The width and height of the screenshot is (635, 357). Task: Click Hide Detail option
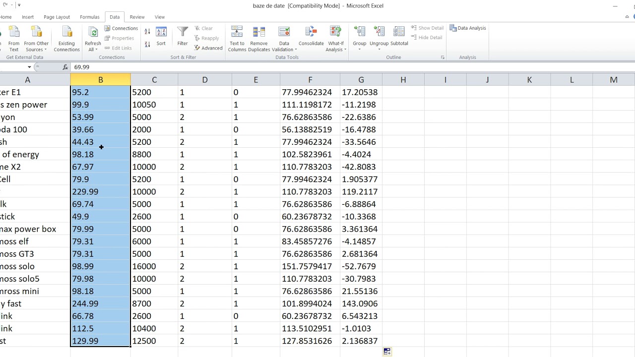(x=427, y=38)
